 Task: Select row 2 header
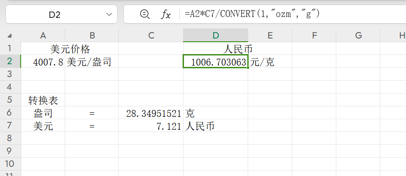click(x=10, y=61)
